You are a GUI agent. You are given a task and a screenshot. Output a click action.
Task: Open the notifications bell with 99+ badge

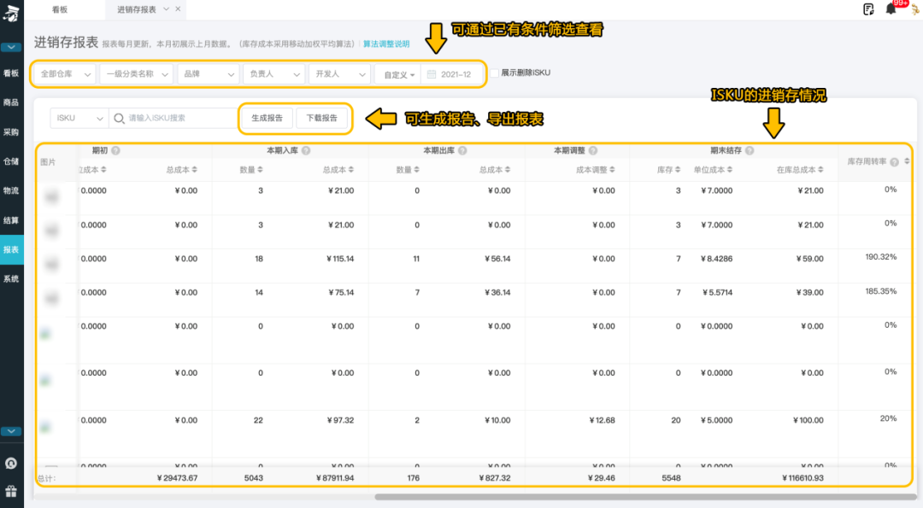(x=891, y=9)
